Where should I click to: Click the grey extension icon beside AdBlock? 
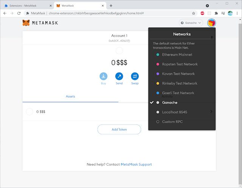(x=209, y=13)
